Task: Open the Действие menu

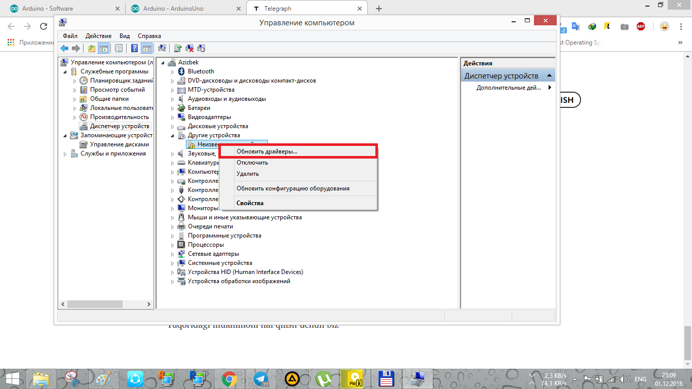Action: tap(98, 36)
